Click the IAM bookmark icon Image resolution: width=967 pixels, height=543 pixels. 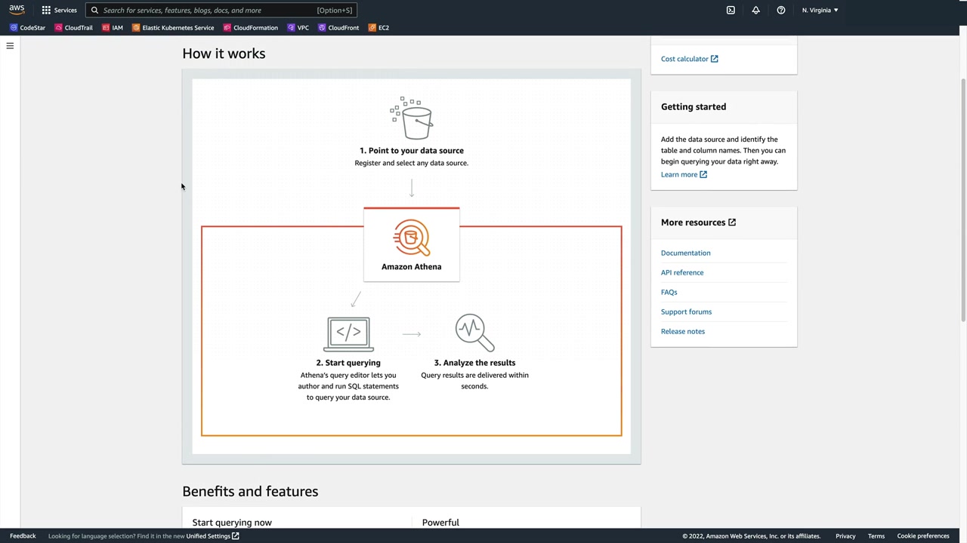coord(106,28)
